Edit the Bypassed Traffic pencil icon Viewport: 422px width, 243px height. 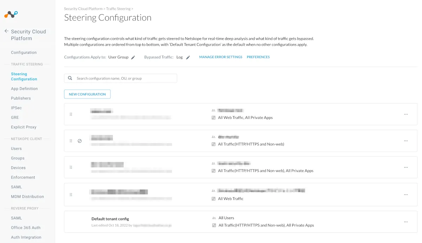pyautogui.click(x=188, y=57)
